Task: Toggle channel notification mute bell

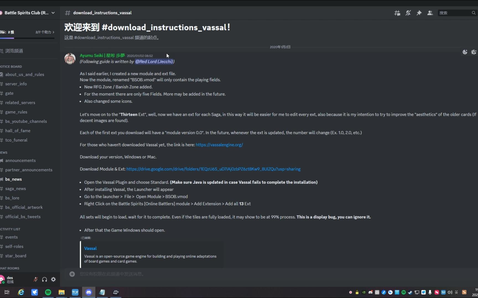Action: point(408,13)
